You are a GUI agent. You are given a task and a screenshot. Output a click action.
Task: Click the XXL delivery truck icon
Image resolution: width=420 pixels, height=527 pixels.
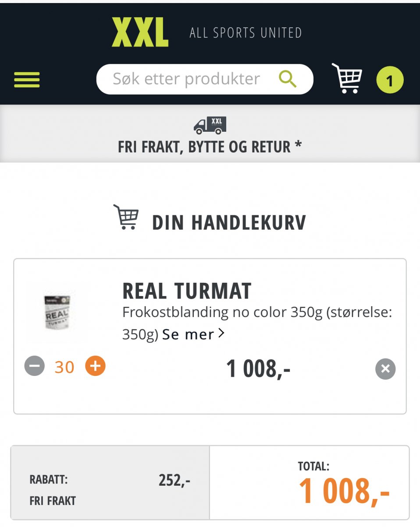pyautogui.click(x=210, y=125)
